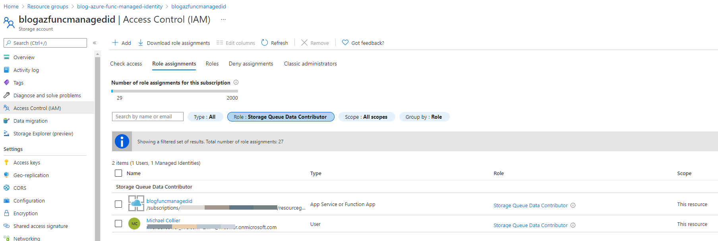Check the blogfuncmanagedid row checkbox
Screen dimensions: 718x241
point(118,204)
